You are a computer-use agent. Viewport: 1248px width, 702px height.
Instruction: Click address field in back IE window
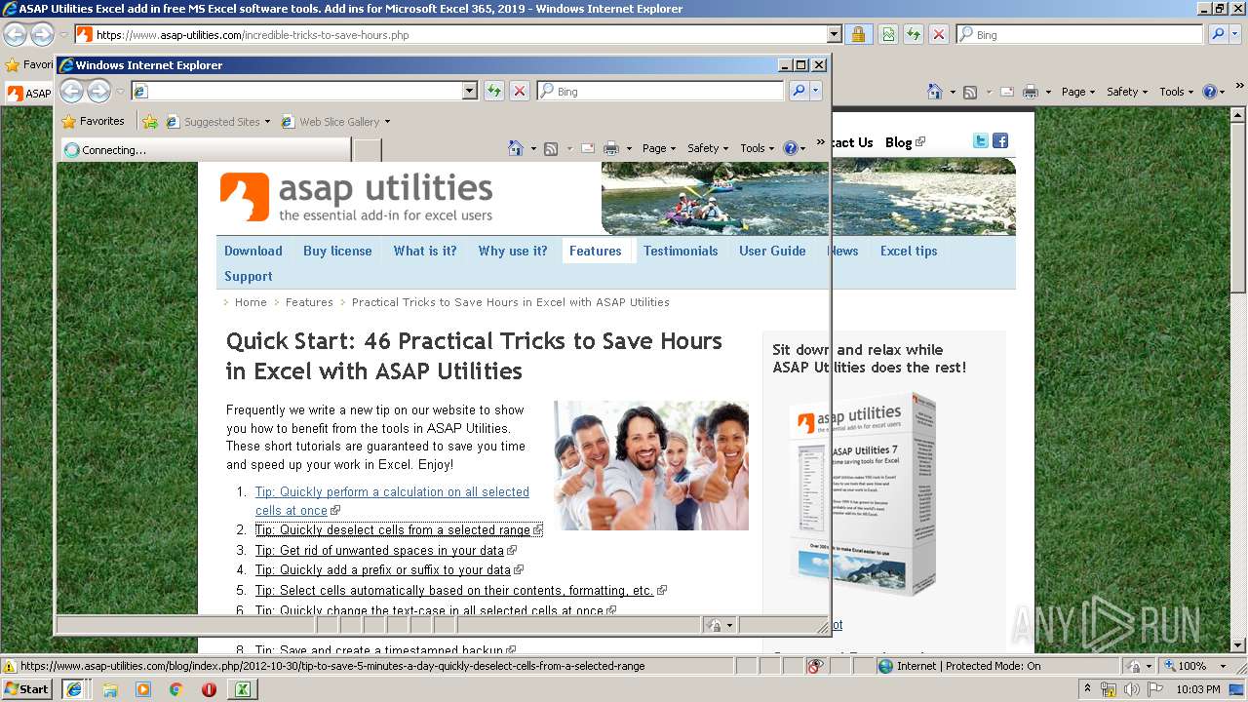tap(459, 34)
